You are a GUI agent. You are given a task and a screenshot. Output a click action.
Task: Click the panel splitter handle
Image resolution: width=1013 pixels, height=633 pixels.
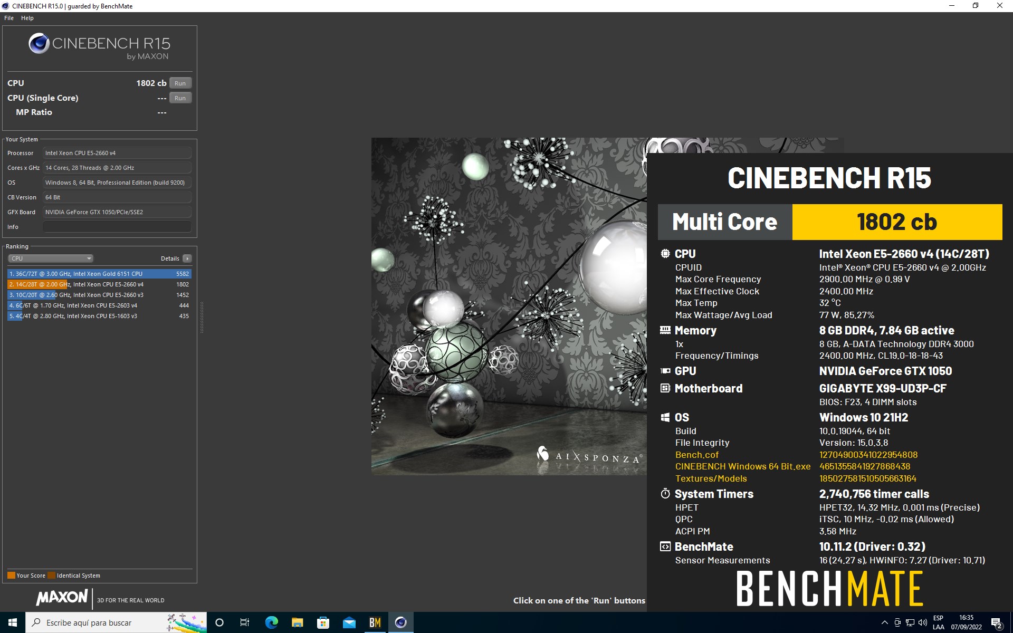click(x=202, y=317)
